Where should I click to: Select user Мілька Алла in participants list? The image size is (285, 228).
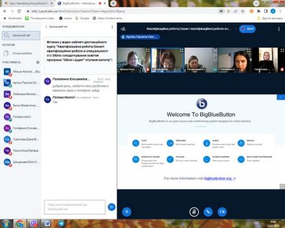tap(21, 72)
